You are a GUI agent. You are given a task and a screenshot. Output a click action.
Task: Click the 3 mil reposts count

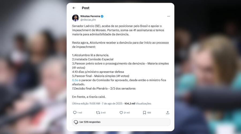point(103,113)
